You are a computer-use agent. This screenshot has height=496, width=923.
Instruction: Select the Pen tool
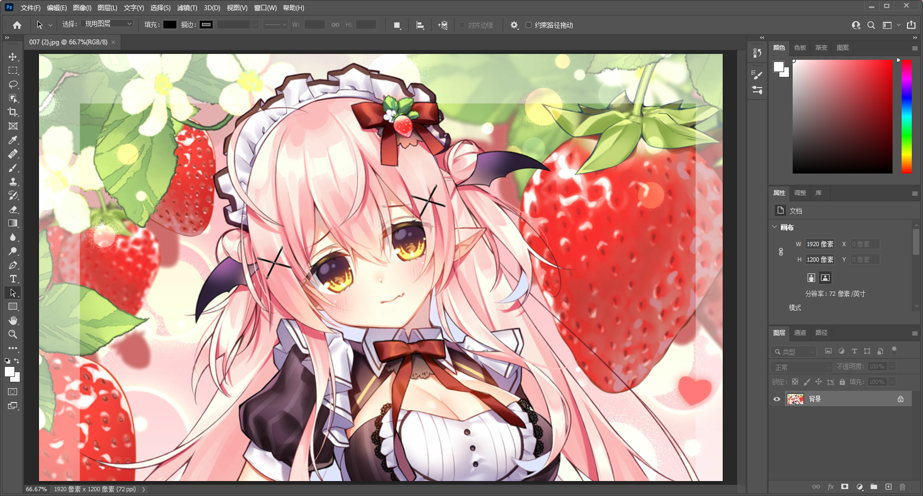[13, 265]
